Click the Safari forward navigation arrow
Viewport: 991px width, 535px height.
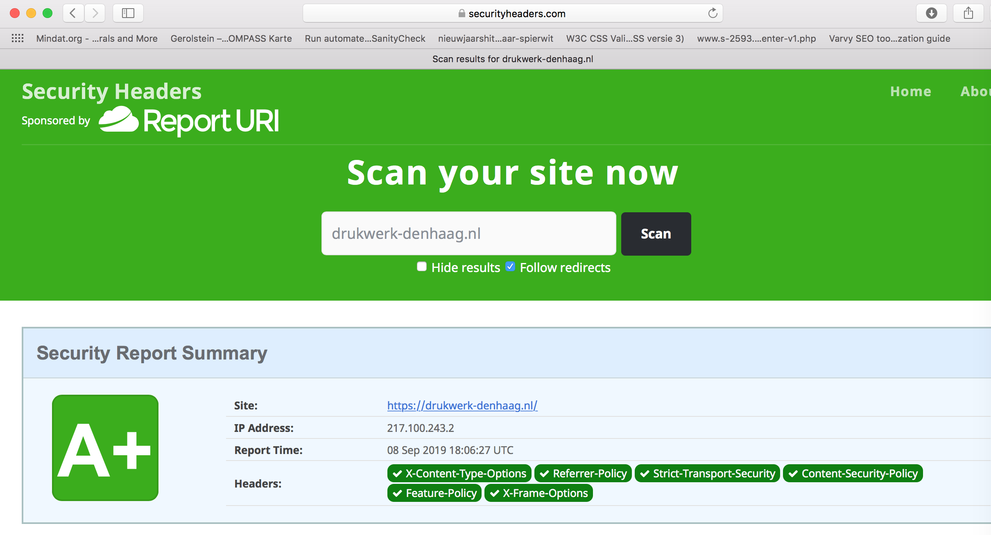pyautogui.click(x=95, y=13)
